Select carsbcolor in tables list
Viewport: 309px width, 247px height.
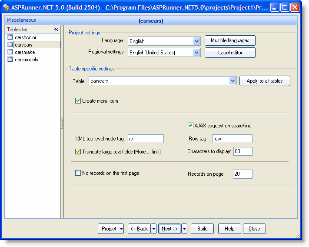[25, 37]
